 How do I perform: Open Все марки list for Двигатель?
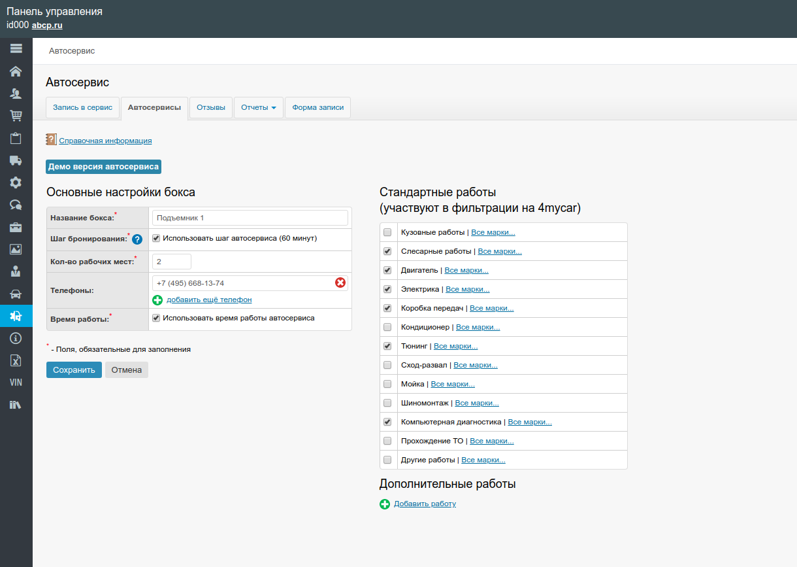(466, 270)
